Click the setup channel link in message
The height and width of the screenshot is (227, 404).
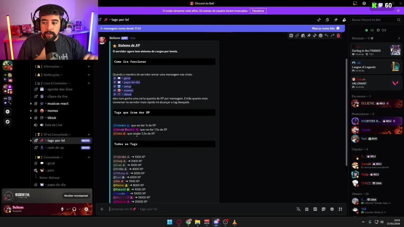(122, 86)
